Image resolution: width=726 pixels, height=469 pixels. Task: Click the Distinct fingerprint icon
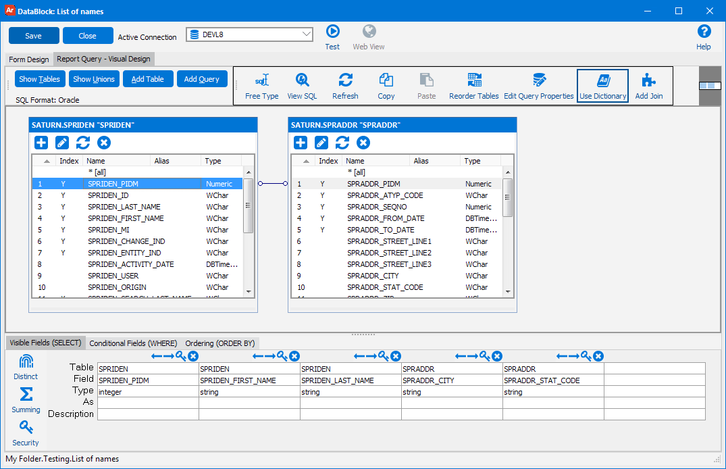[x=26, y=362]
